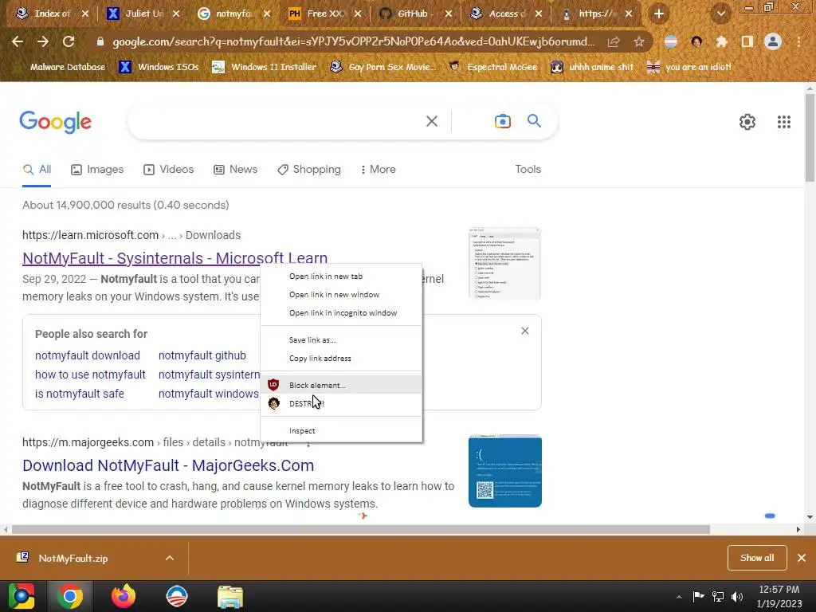Open the network tray icon
The height and width of the screenshot is (612, 816).
tap(718, 596)
